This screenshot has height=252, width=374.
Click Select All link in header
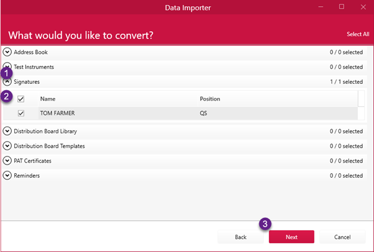[358, 34]
